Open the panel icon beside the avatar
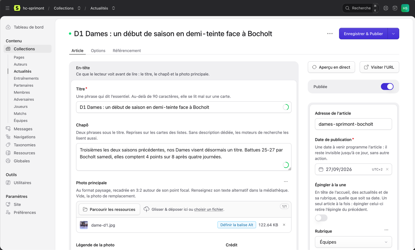 tap(395, 8)
